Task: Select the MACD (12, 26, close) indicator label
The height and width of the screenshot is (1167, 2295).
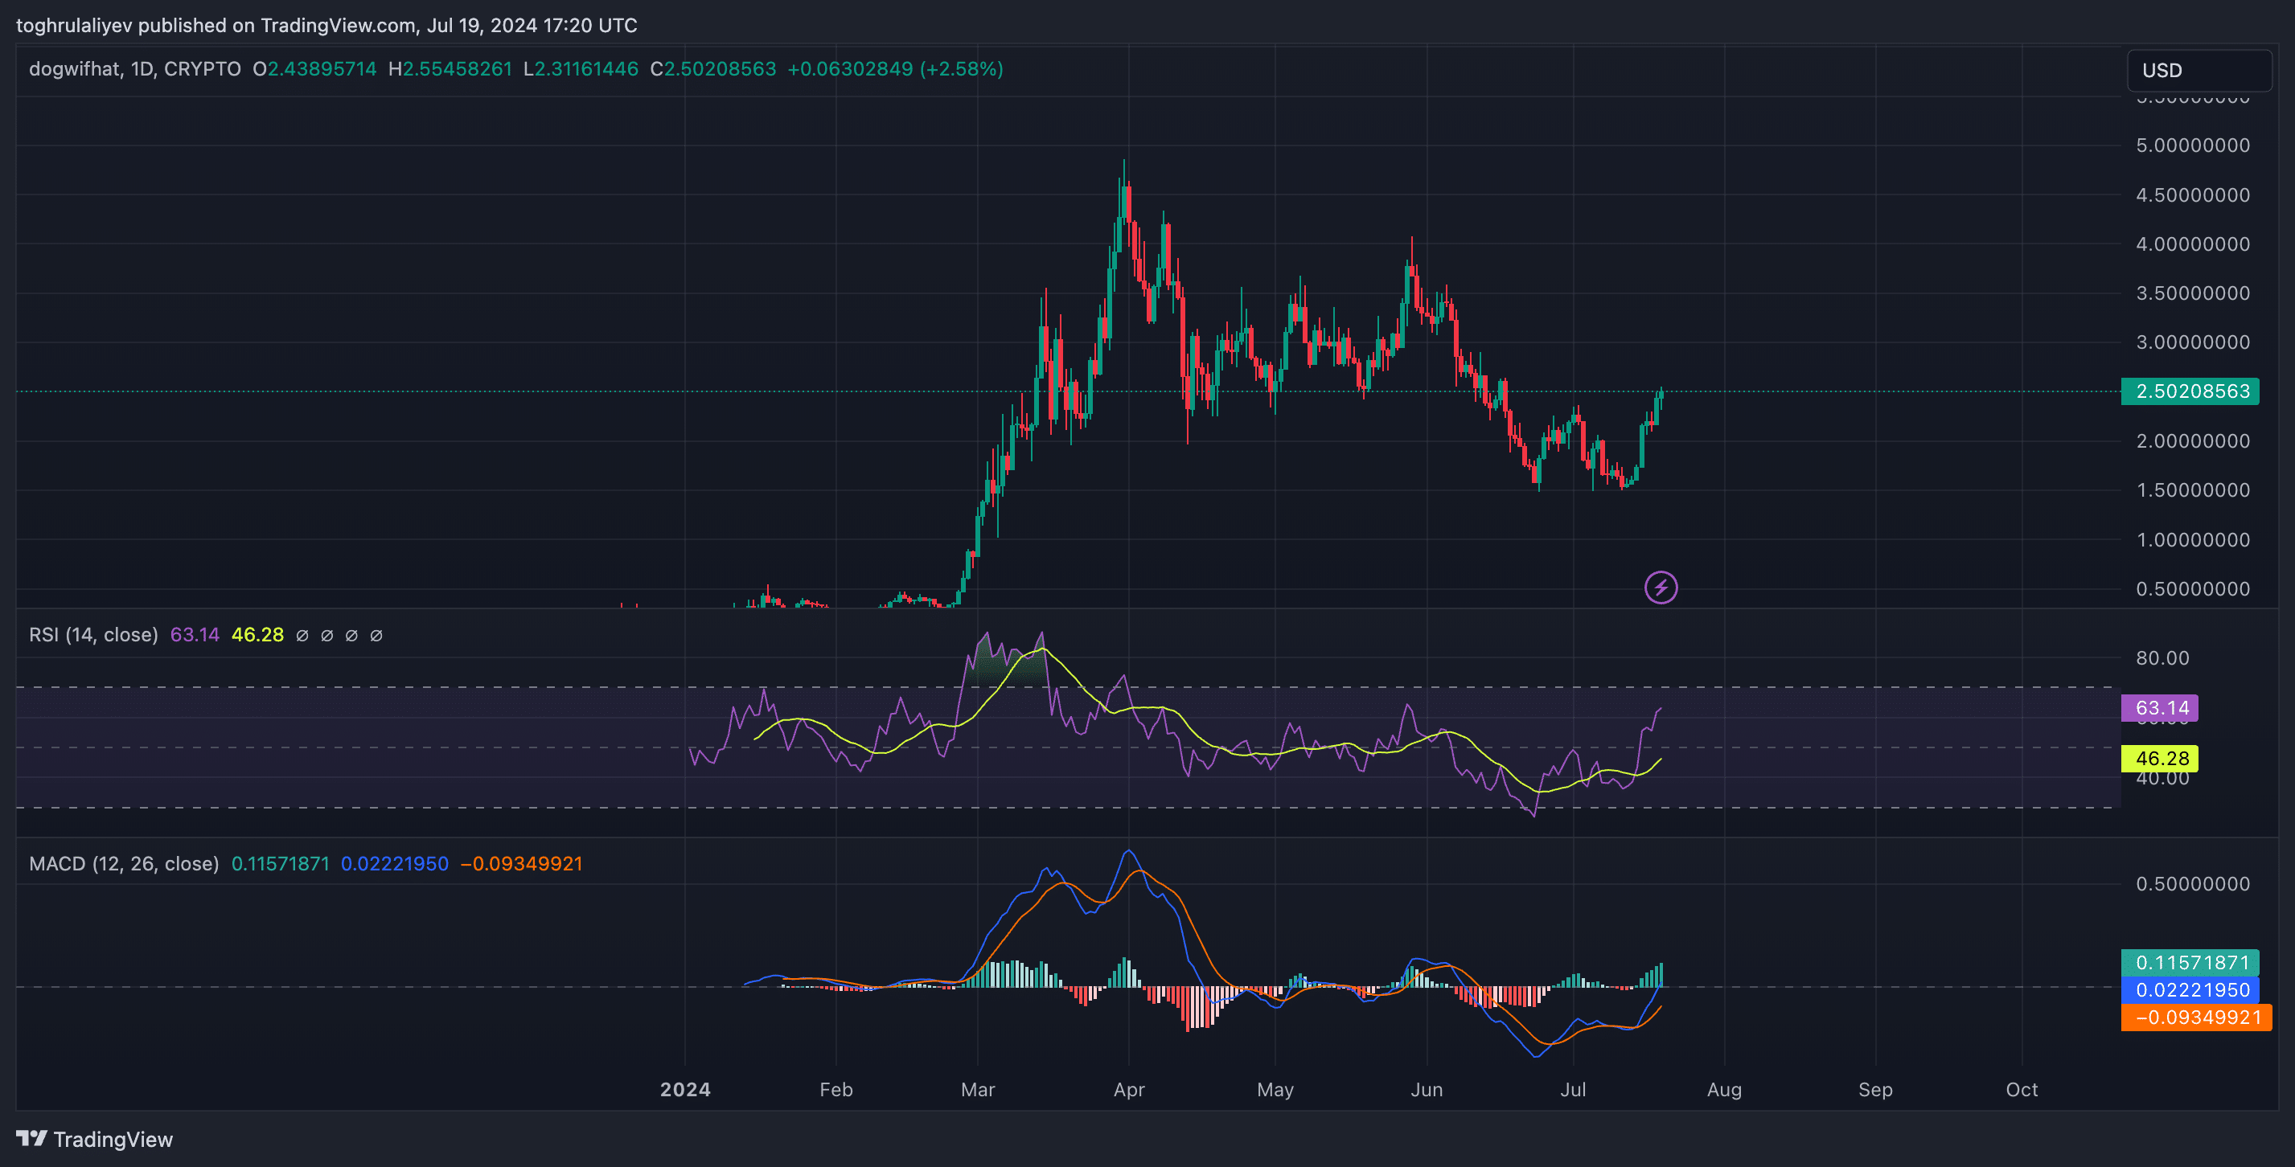Action: pyautogui.click(x=124, y=863)
